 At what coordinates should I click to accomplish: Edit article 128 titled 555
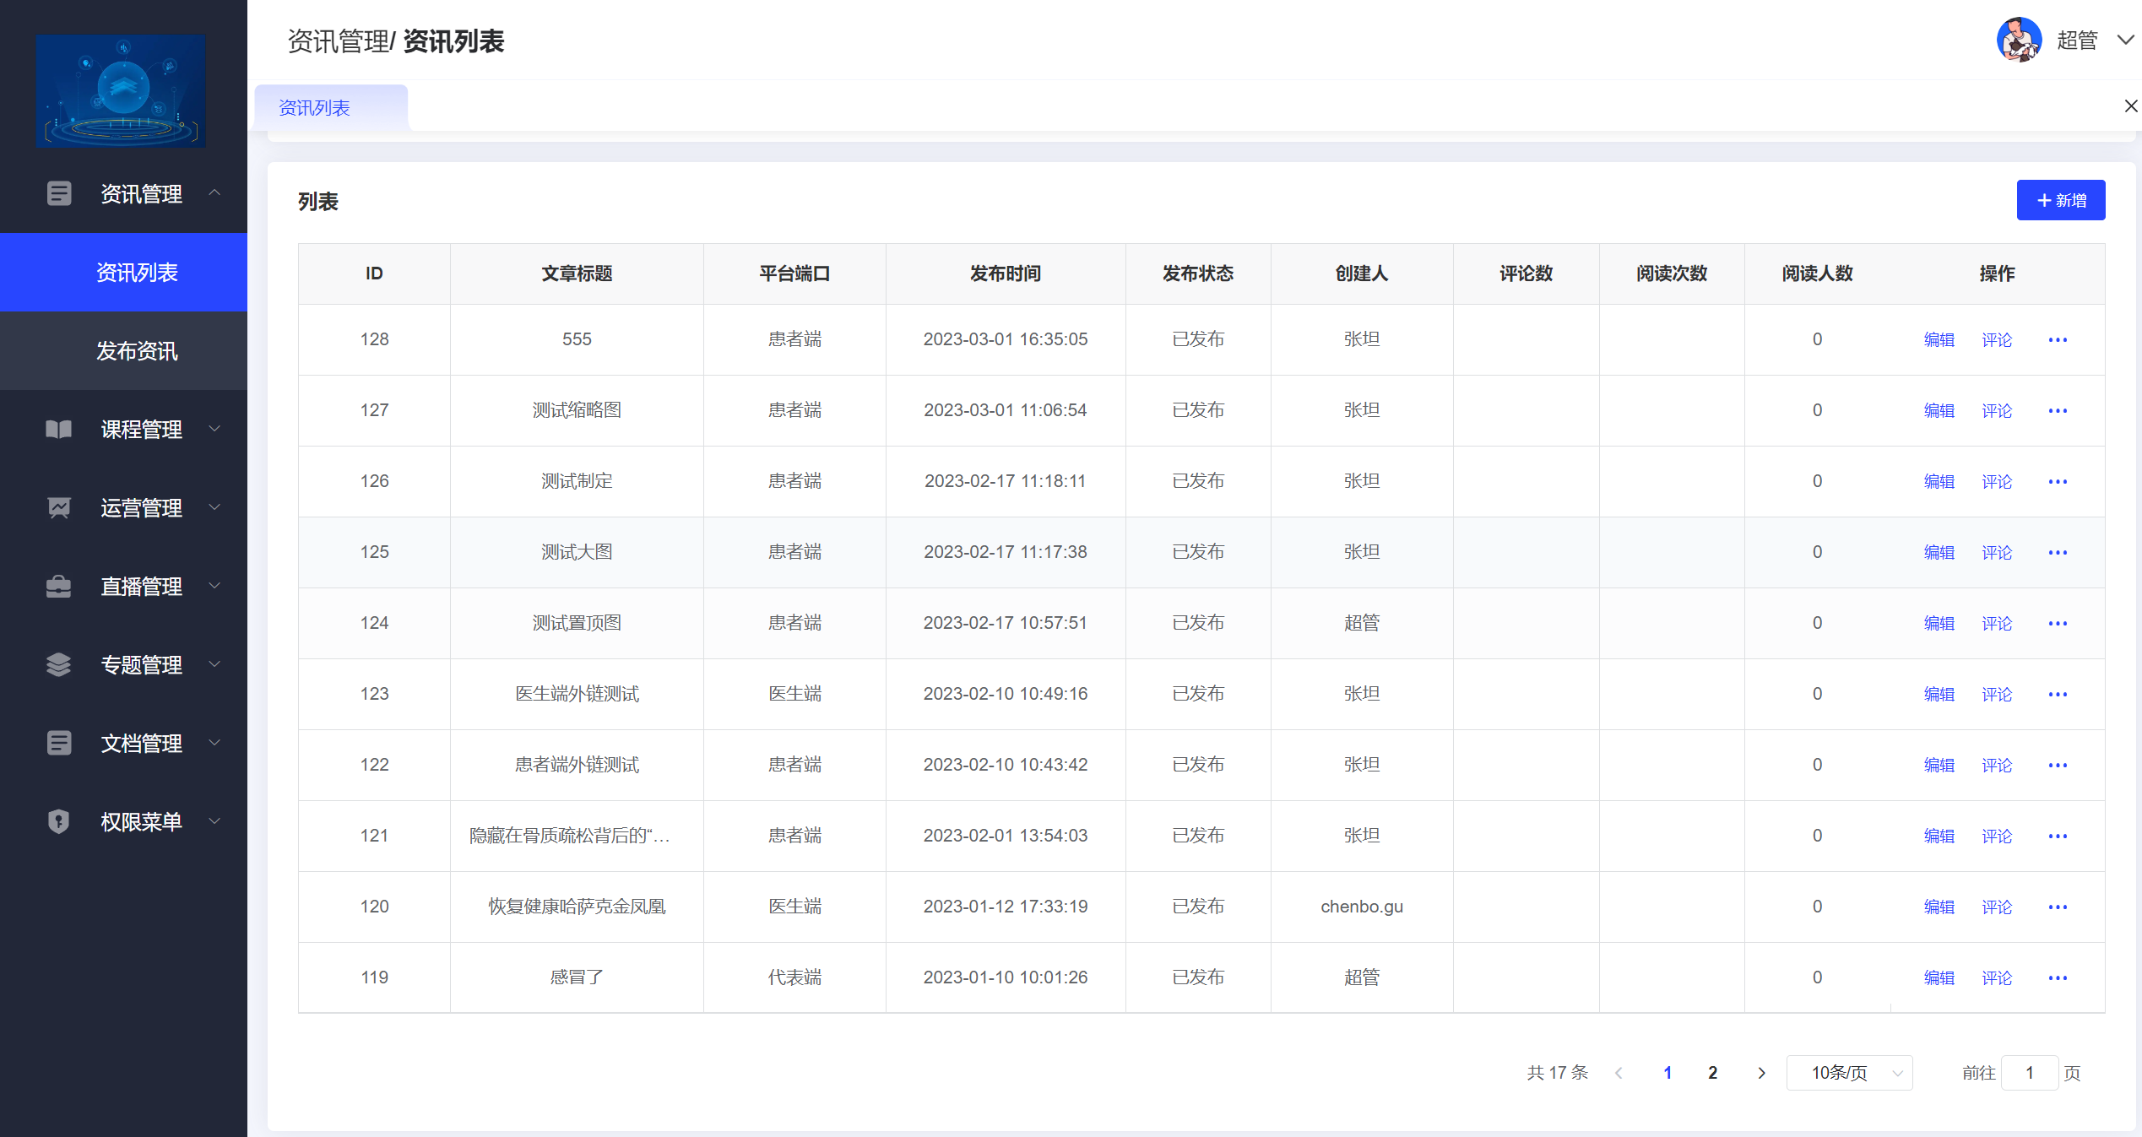[x=1939, y=339]
